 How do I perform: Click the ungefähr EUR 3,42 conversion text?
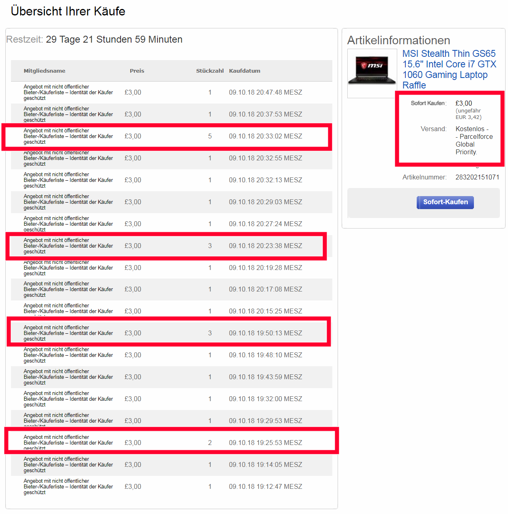pos(469,114)
